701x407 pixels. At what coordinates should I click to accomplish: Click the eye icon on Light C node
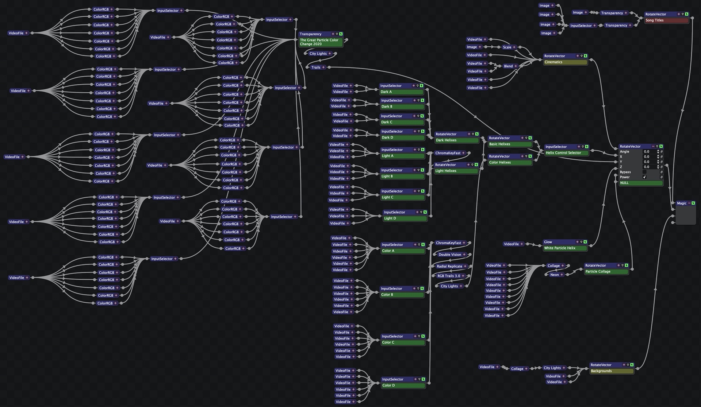point(419,191)
